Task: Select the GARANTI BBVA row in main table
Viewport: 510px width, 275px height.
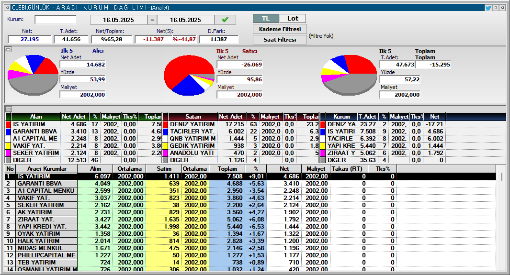Action: tap(250, 184)
